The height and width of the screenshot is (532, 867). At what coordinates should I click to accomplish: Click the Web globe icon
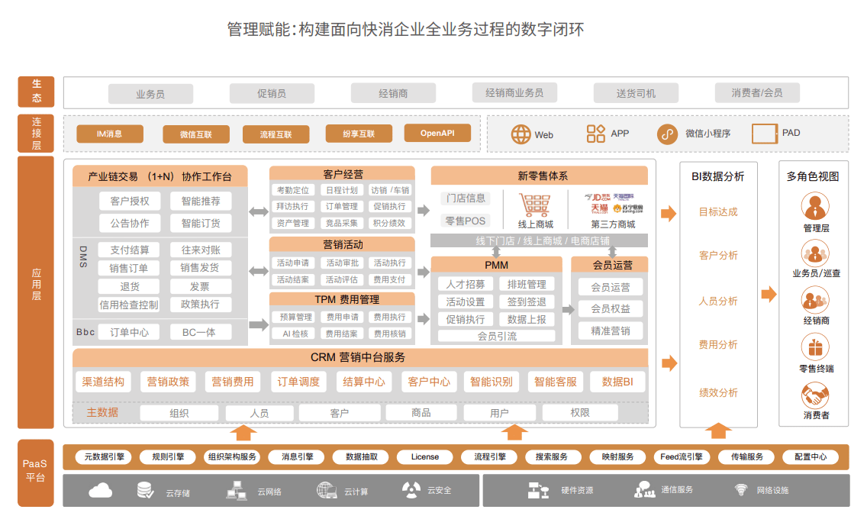pyautogui.click(x=521, y=134)
